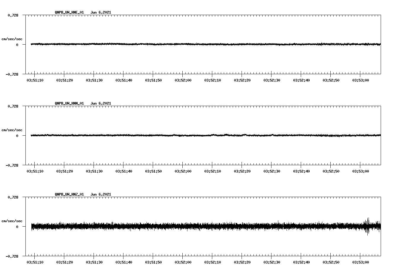Click the Jun 6,2021 date on HNE plot
402x273 pixels.
pos(101,12)
